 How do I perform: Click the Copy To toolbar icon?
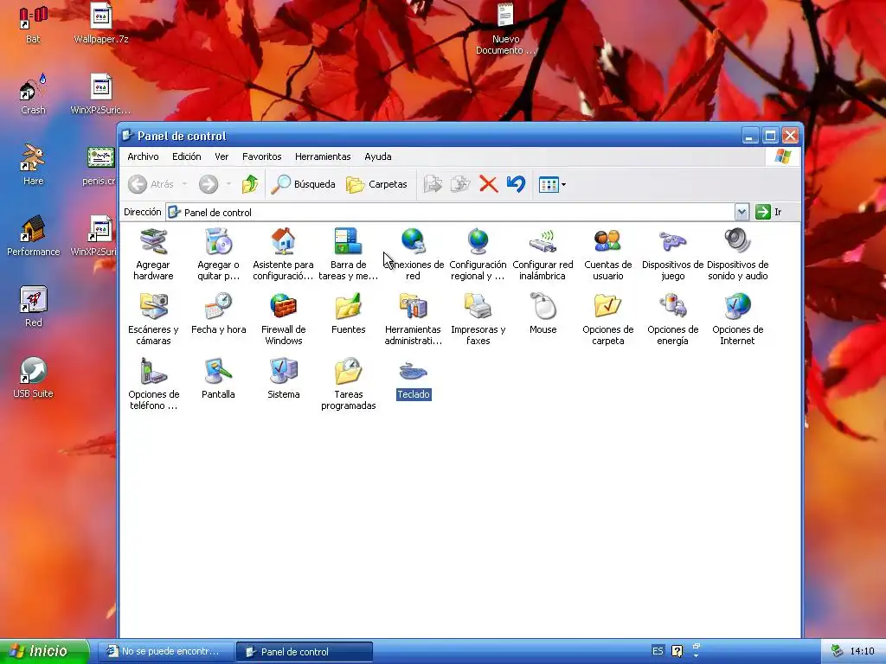(x=460, y=184)
